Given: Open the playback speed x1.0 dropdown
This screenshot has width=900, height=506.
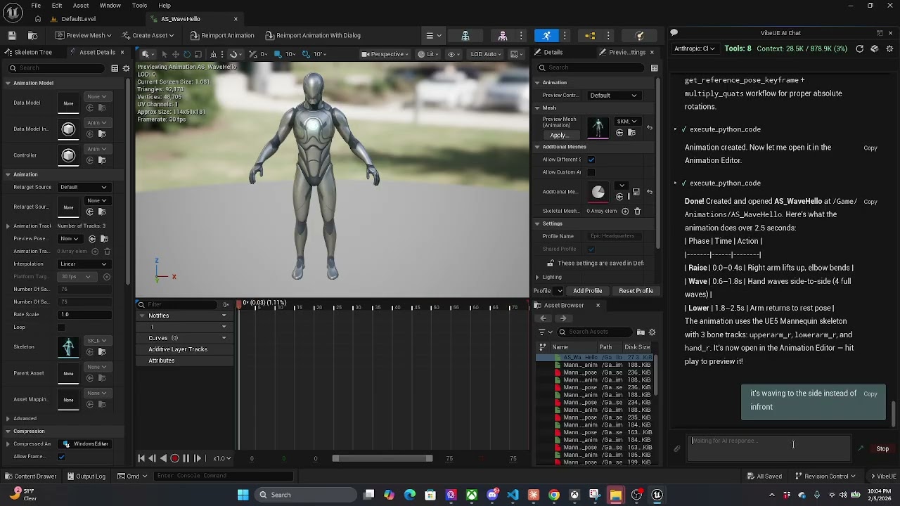Looking at the screenshot, I should tap(222, 458).
